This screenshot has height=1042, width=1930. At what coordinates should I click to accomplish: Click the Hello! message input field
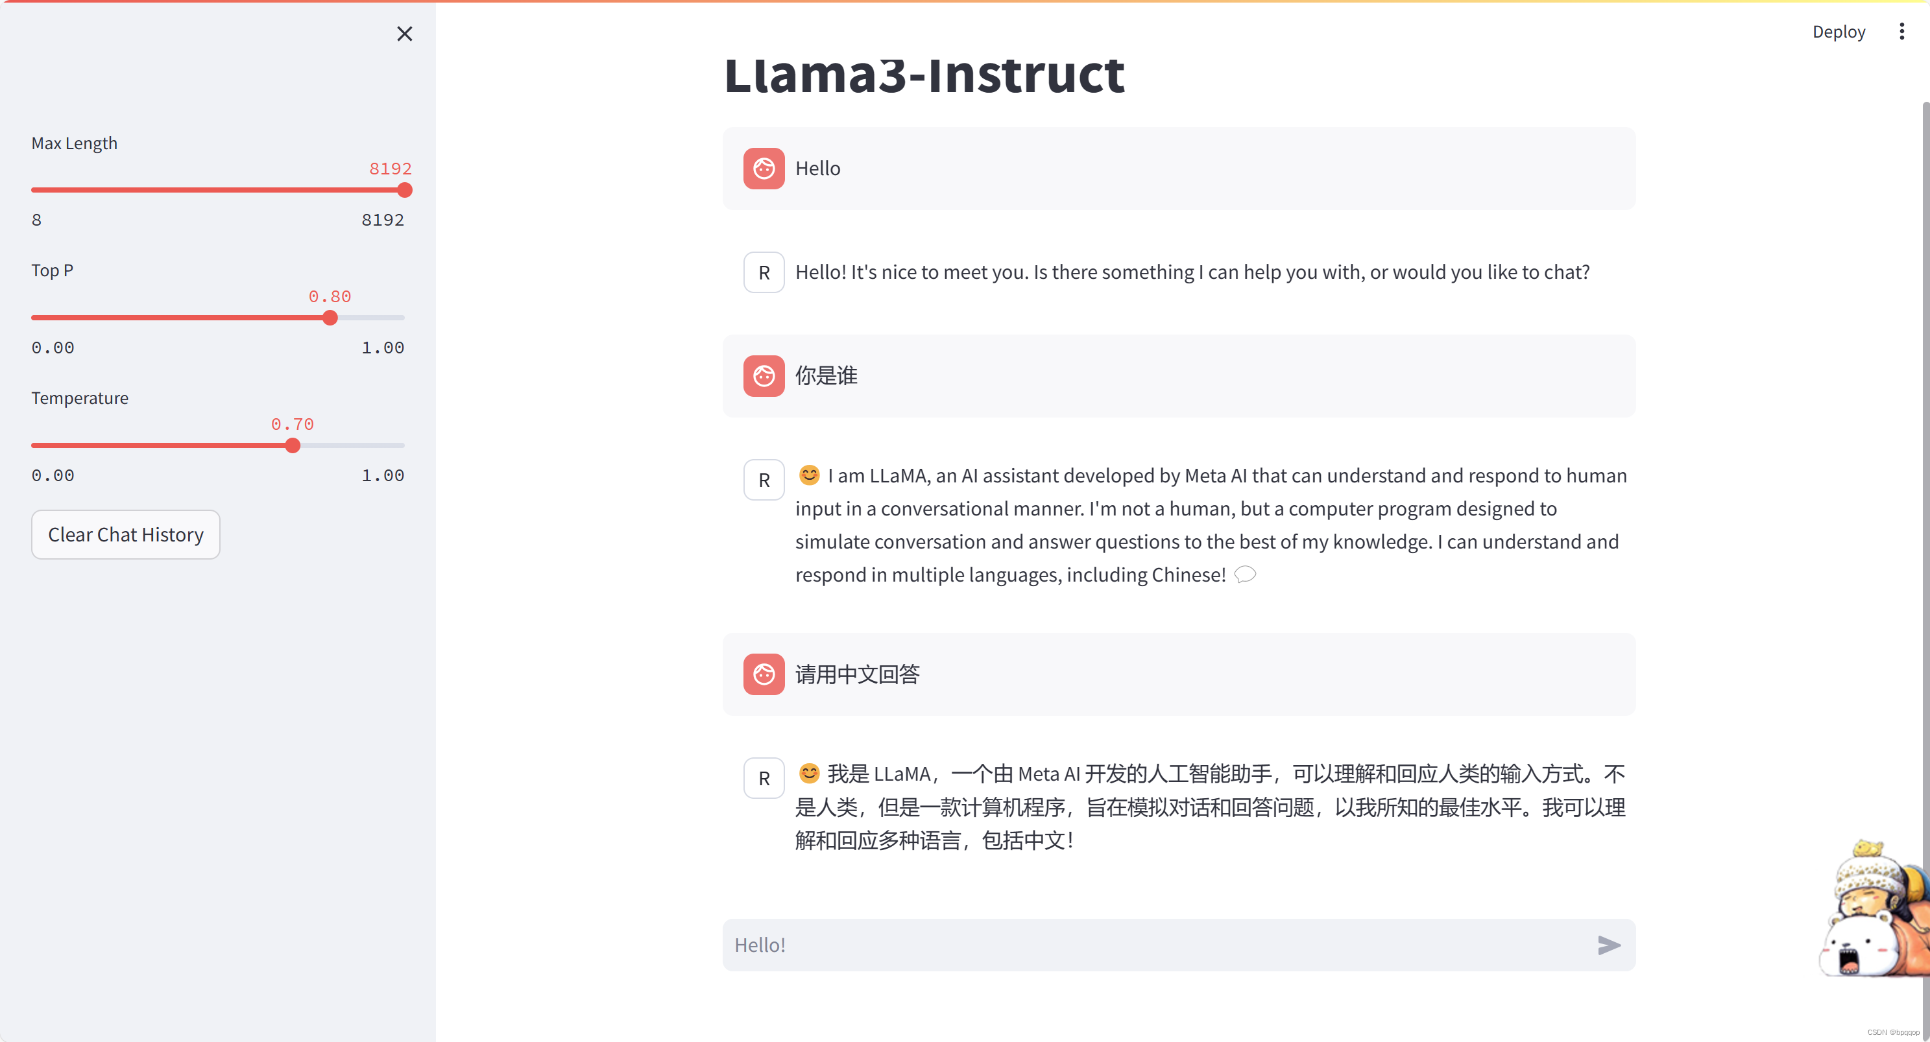click(1124, 945)
